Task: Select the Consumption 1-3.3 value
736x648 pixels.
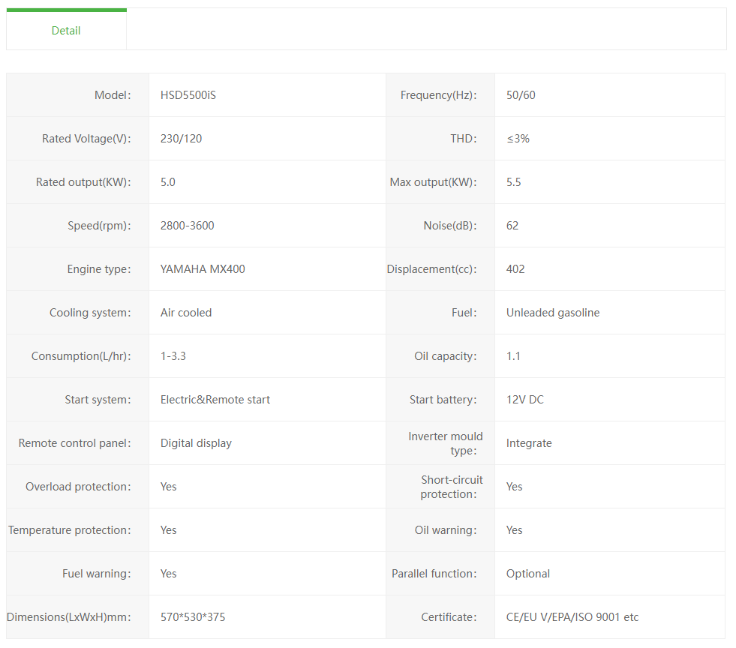Action: (x=173, y=356)
